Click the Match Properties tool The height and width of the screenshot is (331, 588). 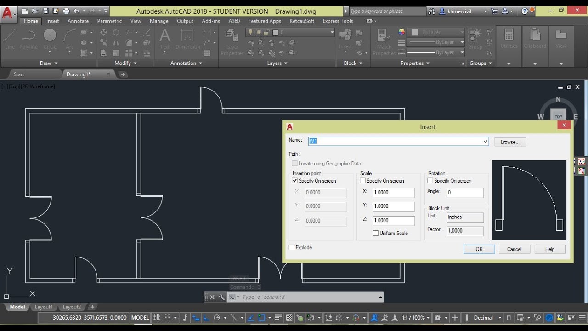click(384, 42)
